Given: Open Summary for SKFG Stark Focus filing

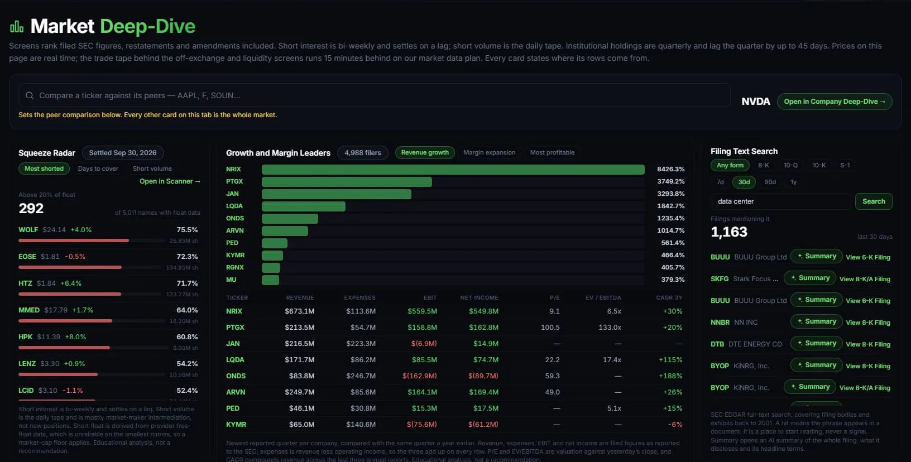Looking at the screenshot, I should coord(810,278).
